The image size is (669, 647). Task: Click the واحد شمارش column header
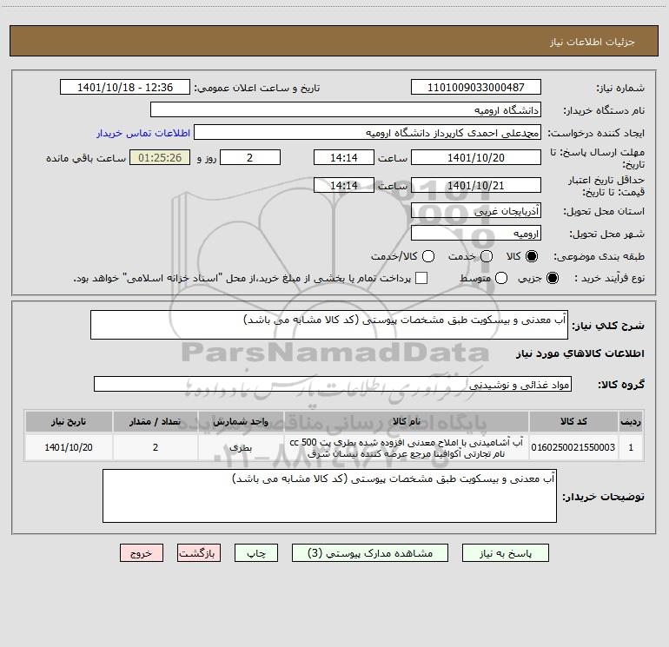click(x=241, y=421)
